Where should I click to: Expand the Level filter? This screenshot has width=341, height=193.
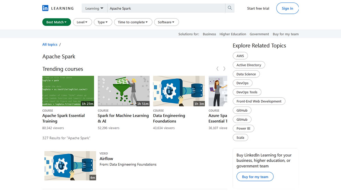tap(82, 22)
